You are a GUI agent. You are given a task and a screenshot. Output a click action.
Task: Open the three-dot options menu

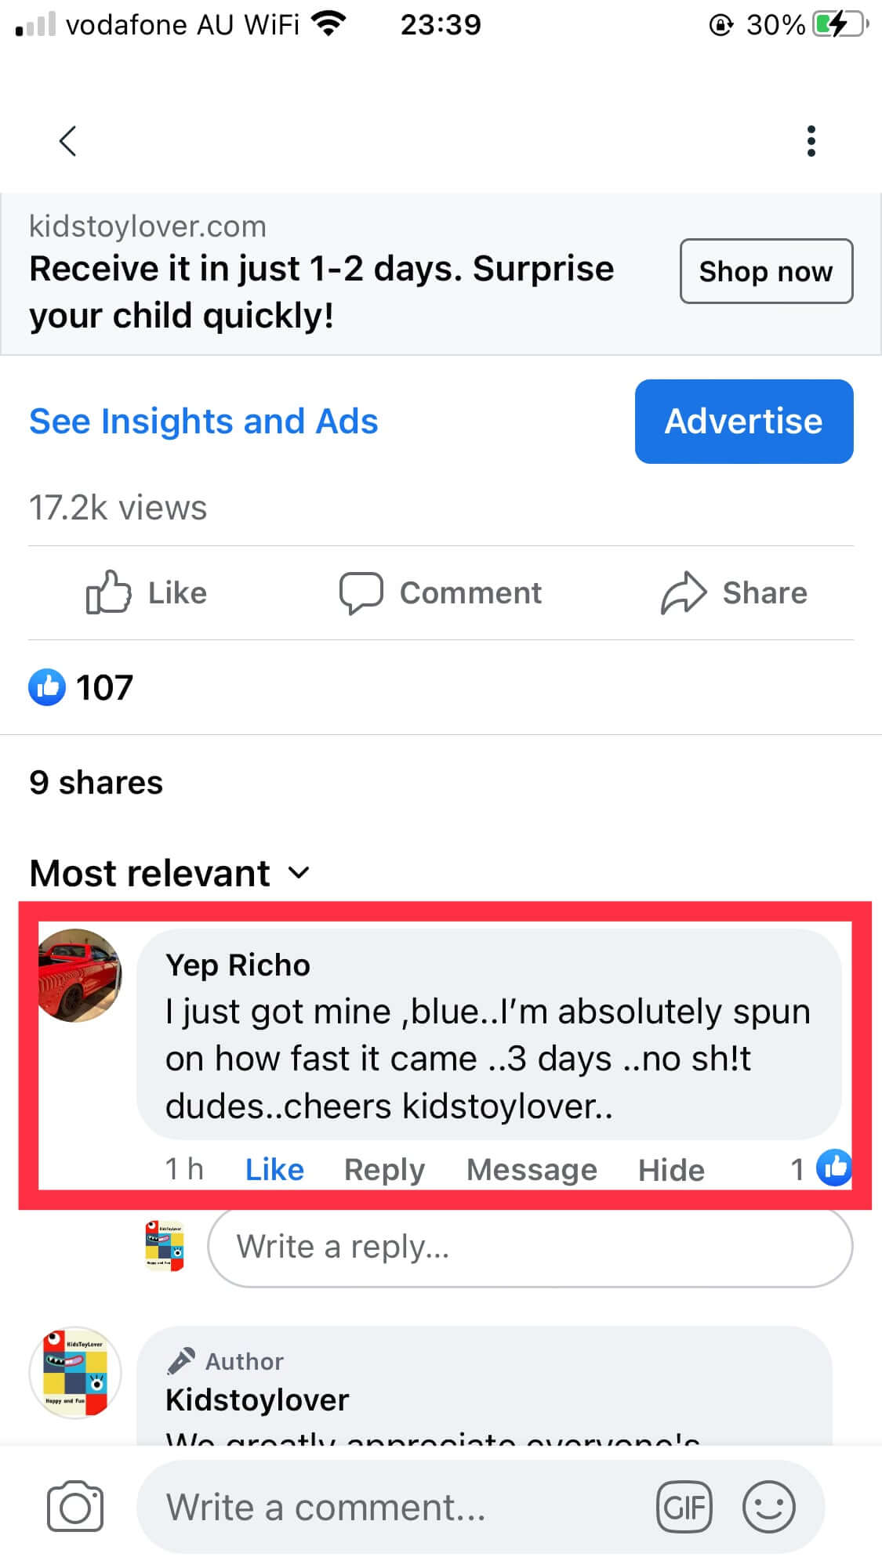tap(811, 142)
